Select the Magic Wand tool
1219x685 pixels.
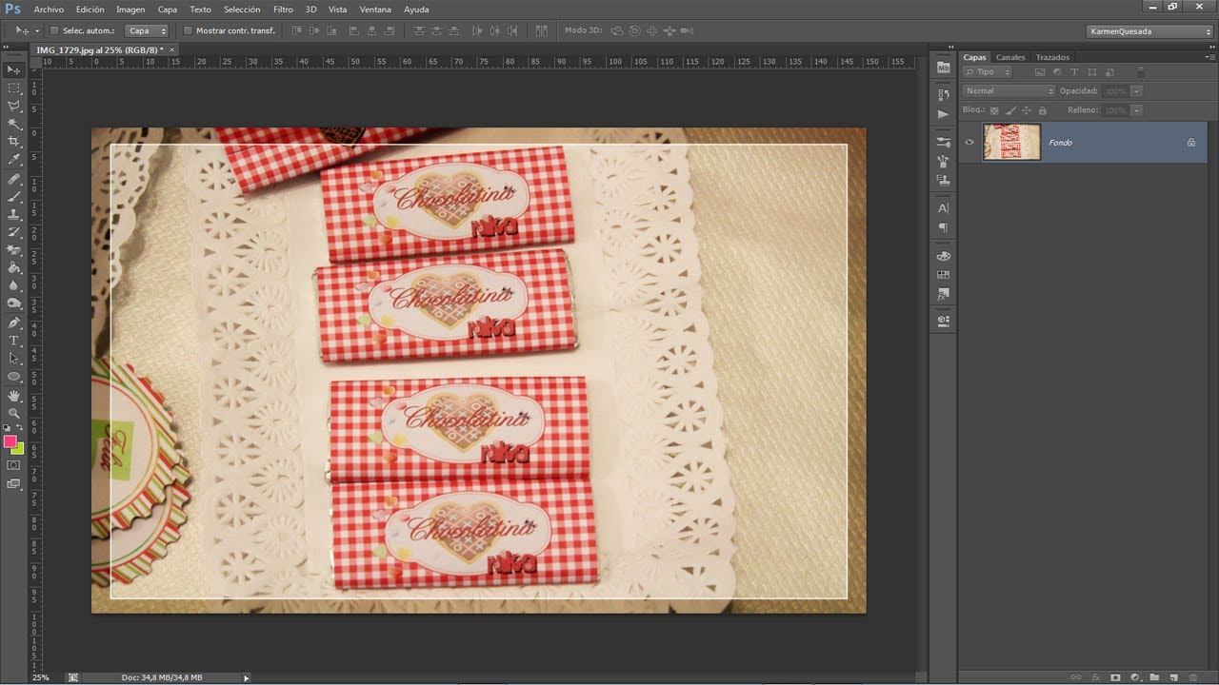[14, 125]
